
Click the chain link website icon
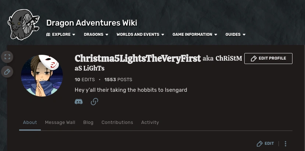pos(95,102)
